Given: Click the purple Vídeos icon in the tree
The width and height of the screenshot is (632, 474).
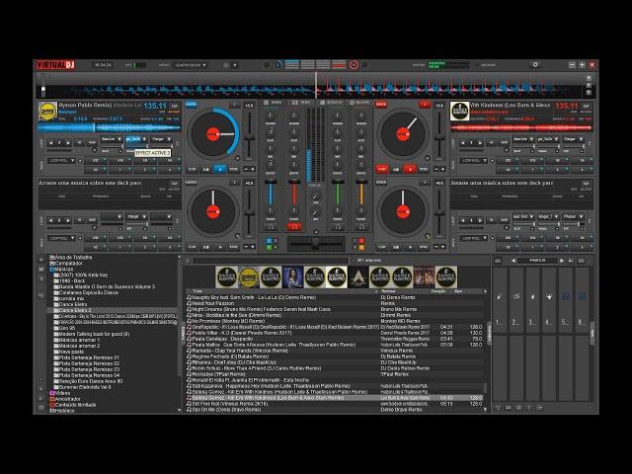Looking at the screenshot, I should 52,393.
